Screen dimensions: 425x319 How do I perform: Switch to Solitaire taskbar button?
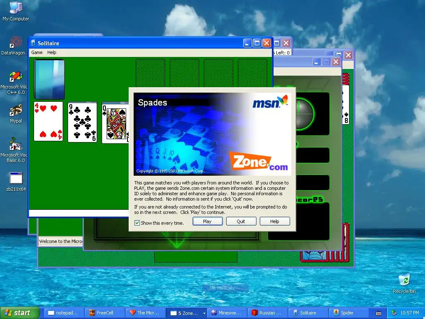pos(308,313)
